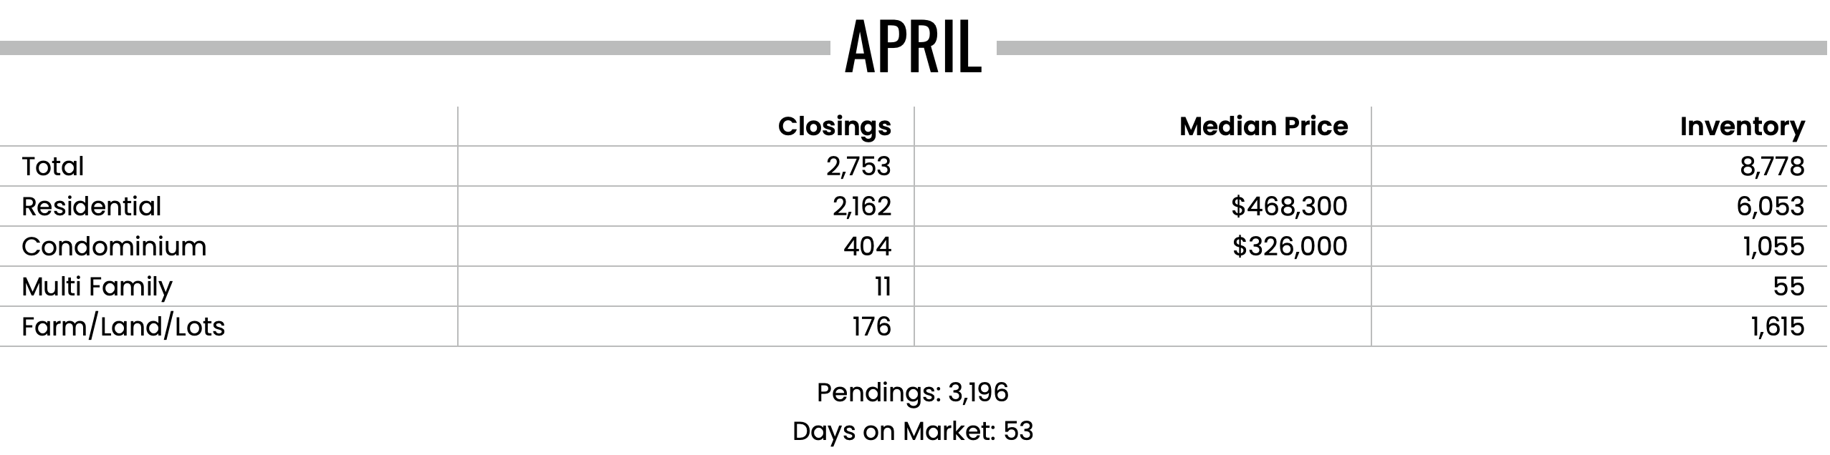Select Condominium closings value 404
The width and height of the screenshot is (1830, 455).
click(868, 246)
